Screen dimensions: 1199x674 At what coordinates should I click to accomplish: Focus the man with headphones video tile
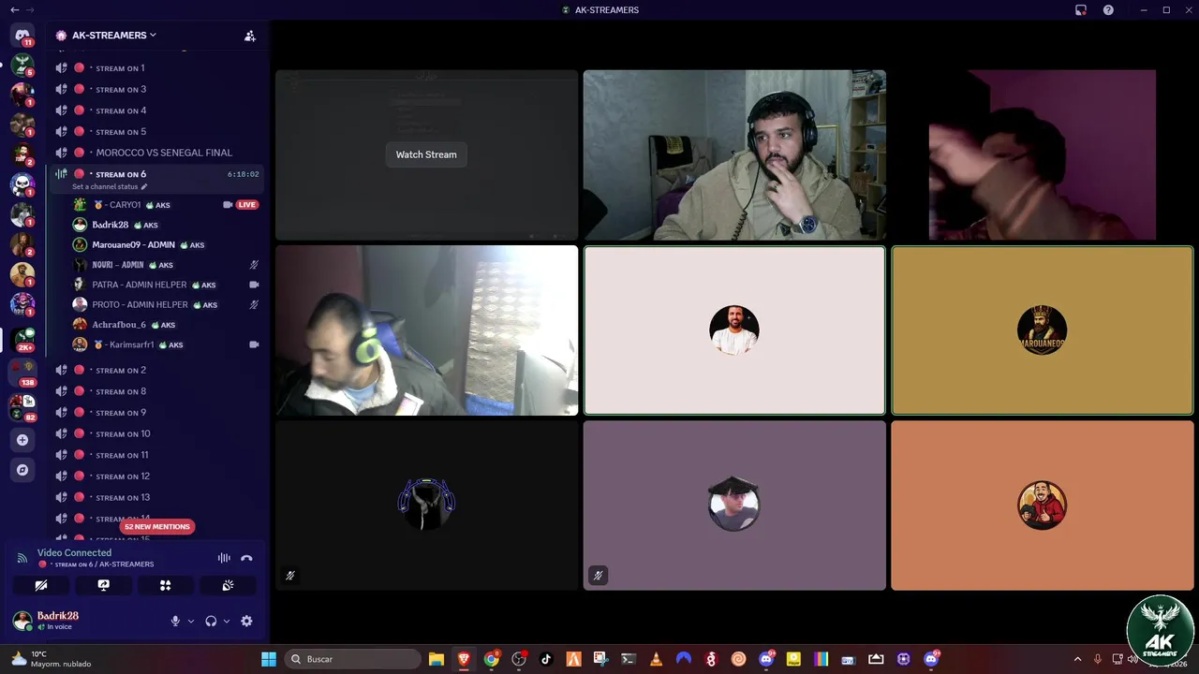tap(734, 154)
